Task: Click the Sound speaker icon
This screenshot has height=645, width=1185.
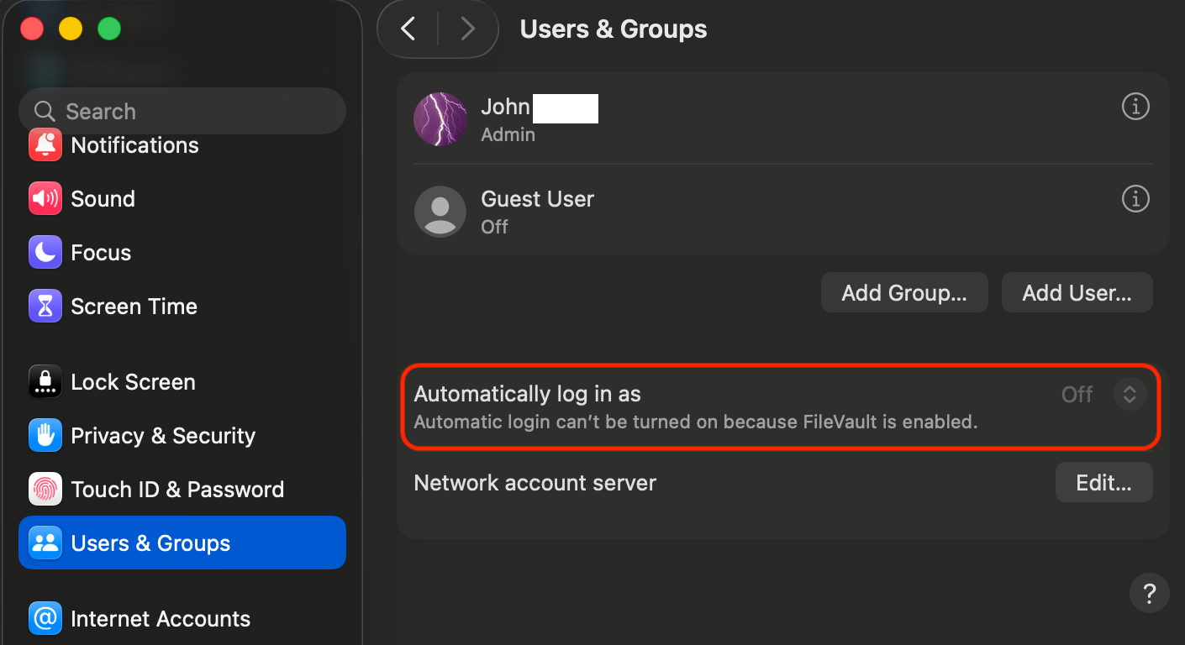Action: (45, 199)
